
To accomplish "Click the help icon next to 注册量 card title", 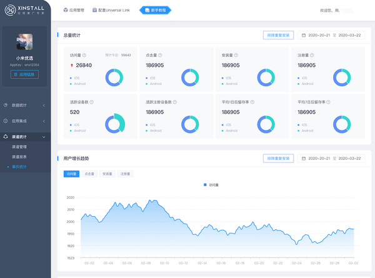I will pyautogui.click(x=312, y=55).
